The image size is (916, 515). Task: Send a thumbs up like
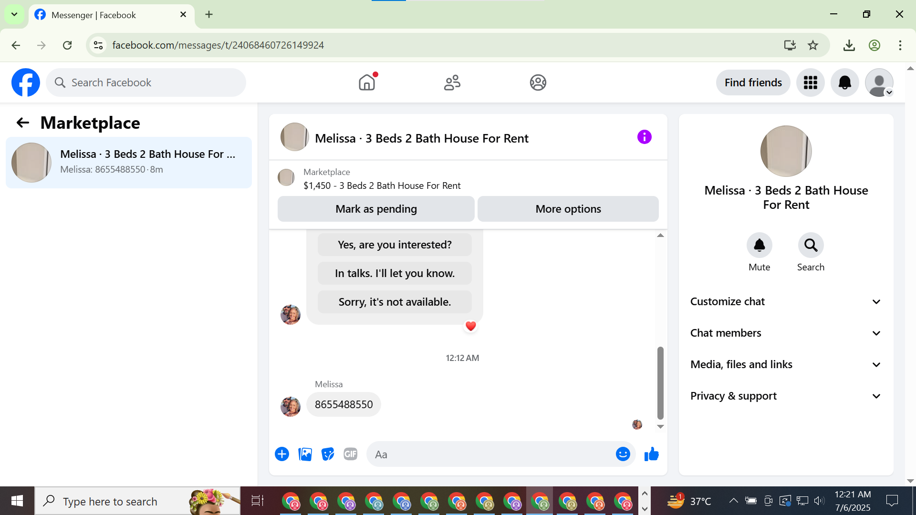(x=651, y=454)
